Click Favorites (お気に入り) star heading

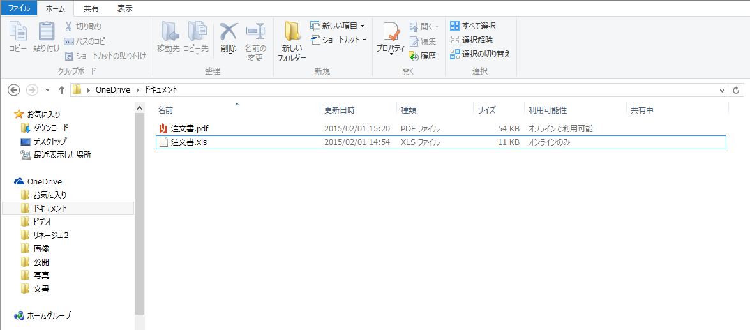click(37, 114)
